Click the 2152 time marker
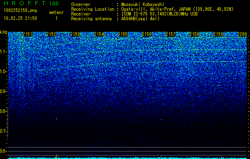This screenshot has width=250, height=159. coord(51,34)
